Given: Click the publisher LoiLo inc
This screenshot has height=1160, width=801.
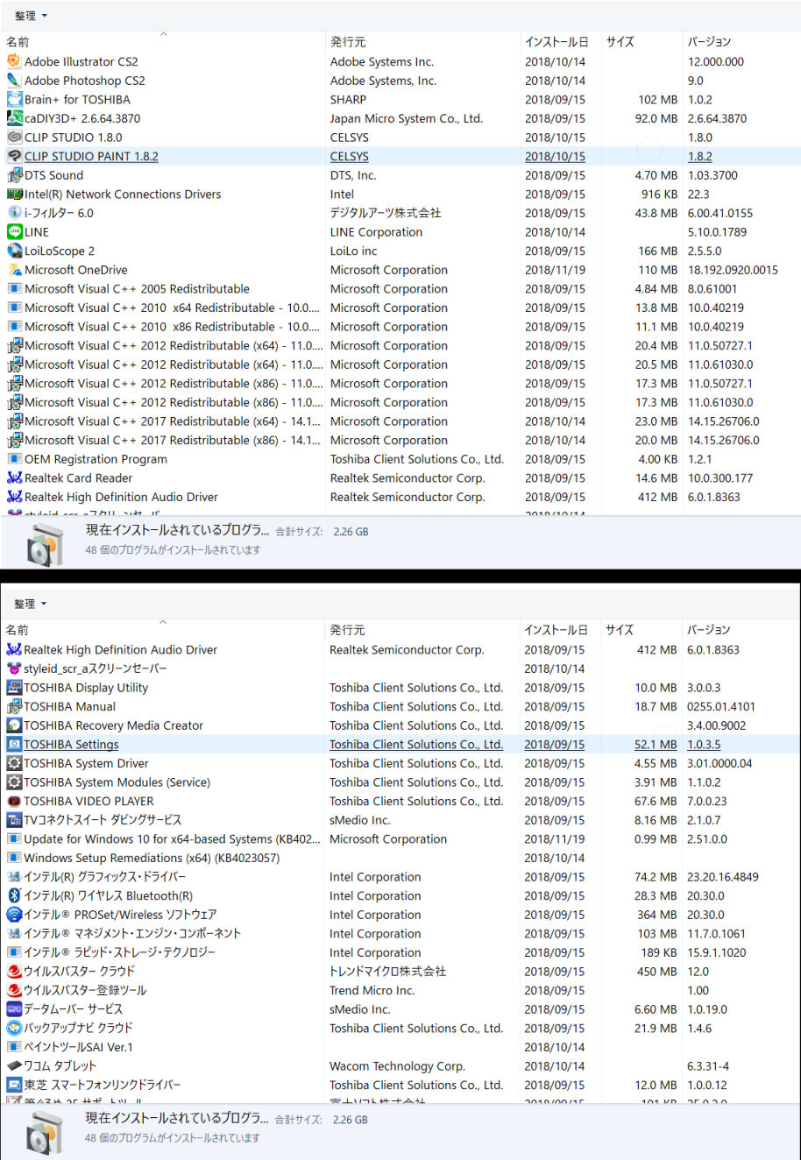Looking at the screenshot, I should point(353,251).
